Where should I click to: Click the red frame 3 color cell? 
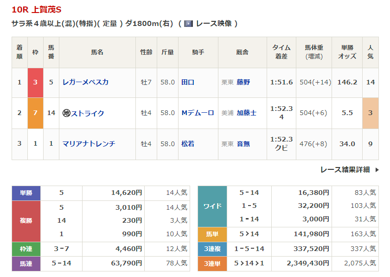tap(35, 82)
